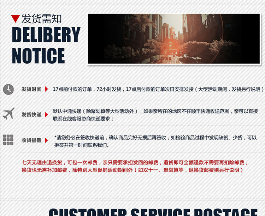Click the 默认中通快递 courier description
This screenshot has width=265, height=216.
click(x=155, y=115)
